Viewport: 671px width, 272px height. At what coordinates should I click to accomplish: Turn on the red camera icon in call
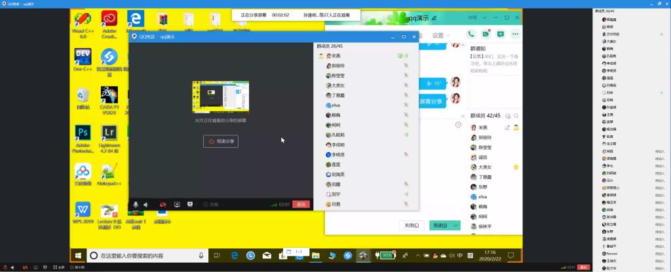click(163, 205)
